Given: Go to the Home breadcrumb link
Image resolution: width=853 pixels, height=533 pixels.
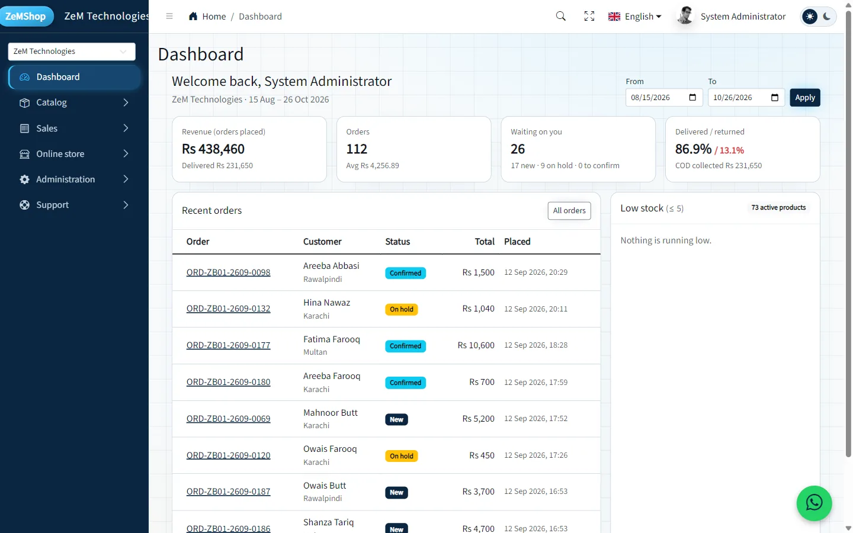Looking at the screenshot, I should 214,17.
